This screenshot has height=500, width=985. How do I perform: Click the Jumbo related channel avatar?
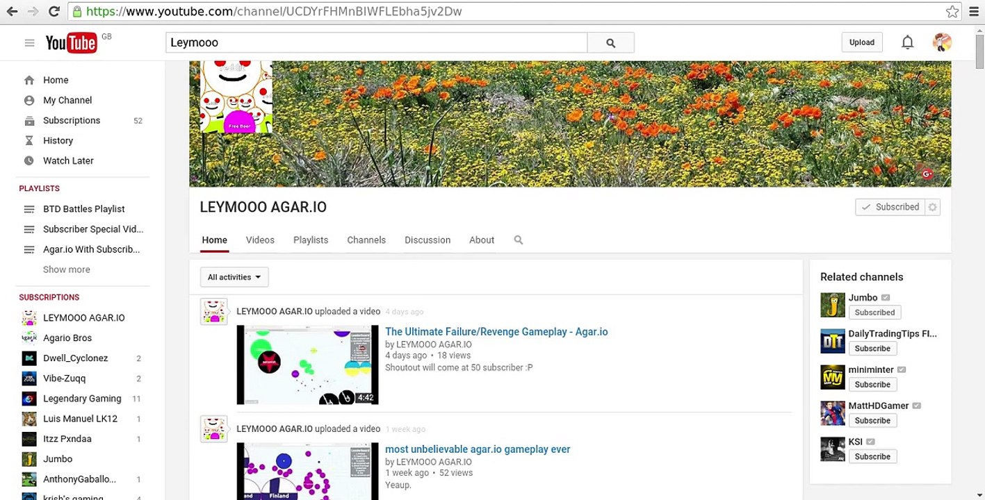(833, 305)
